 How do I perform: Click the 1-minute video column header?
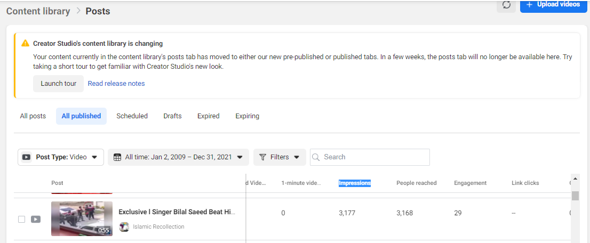click(x=301, y=183)
